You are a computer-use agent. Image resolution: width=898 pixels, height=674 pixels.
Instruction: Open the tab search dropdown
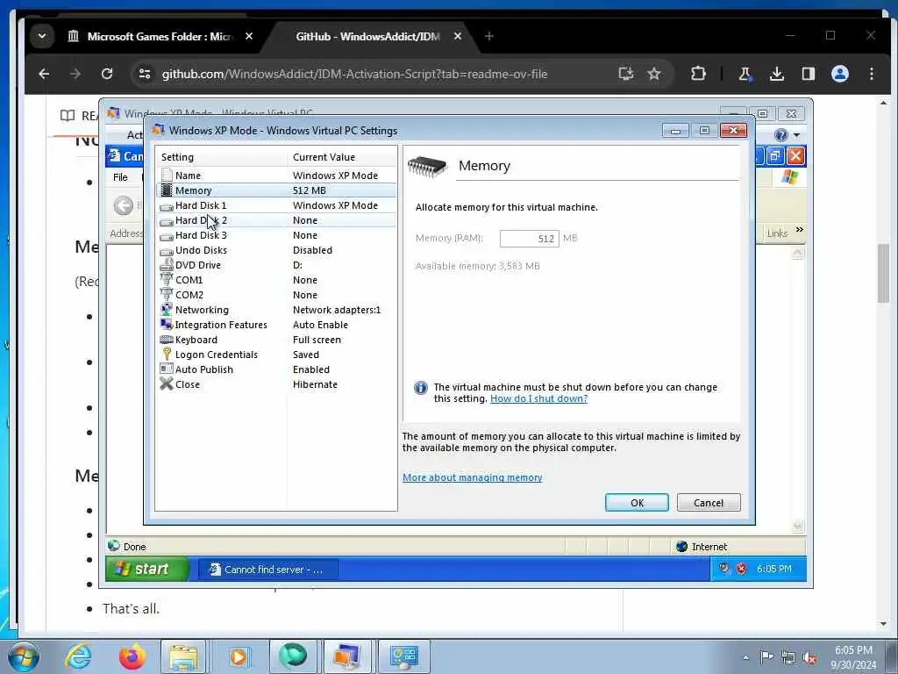tap(42, 36)
